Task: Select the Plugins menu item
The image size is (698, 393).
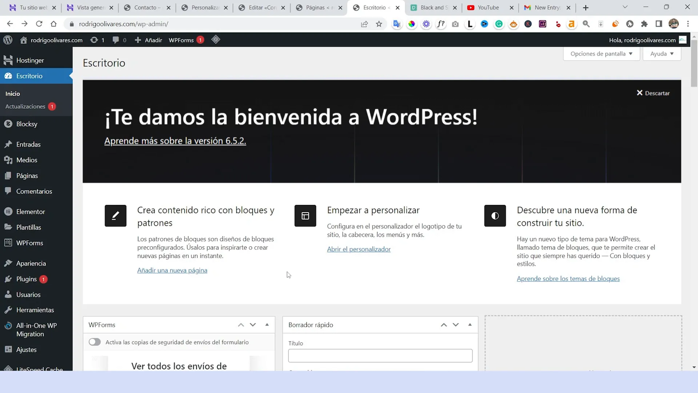Action: (x=26, y=279)
